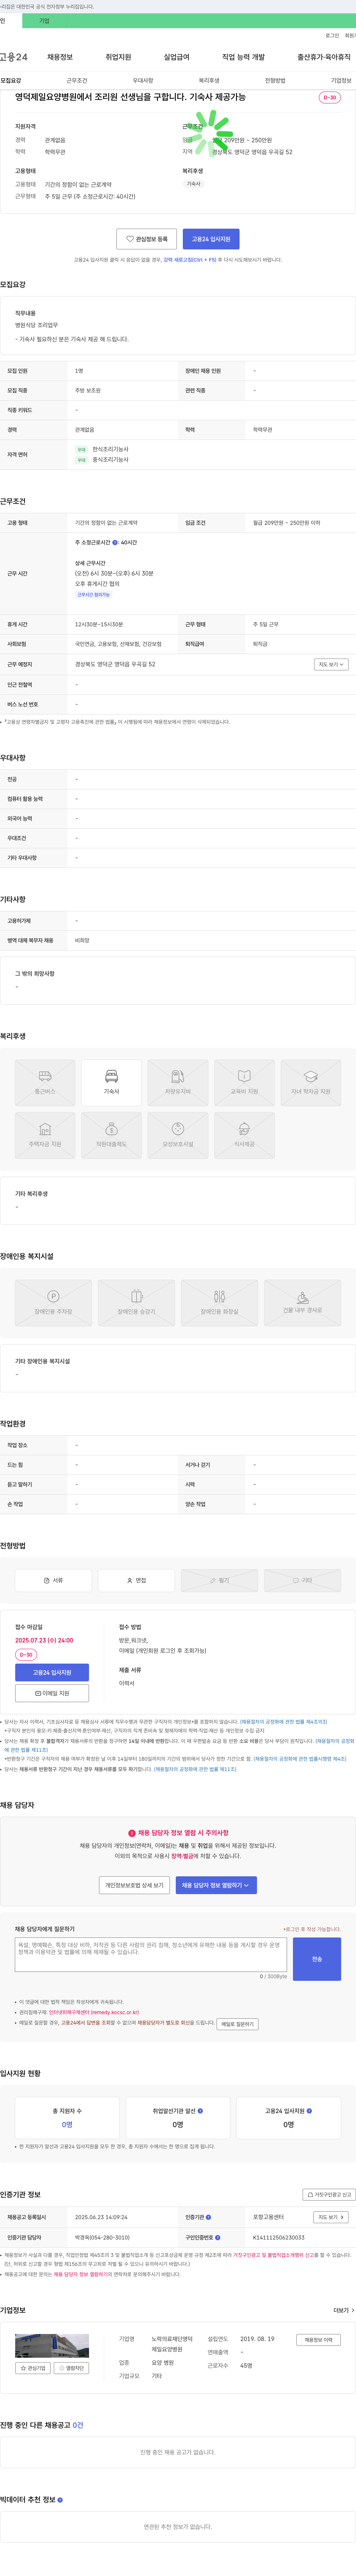The image size is (356, 2576).
Task: Click the 통근버스 welfare icon
Action: pyautogui.click(x=45, y=1082)
